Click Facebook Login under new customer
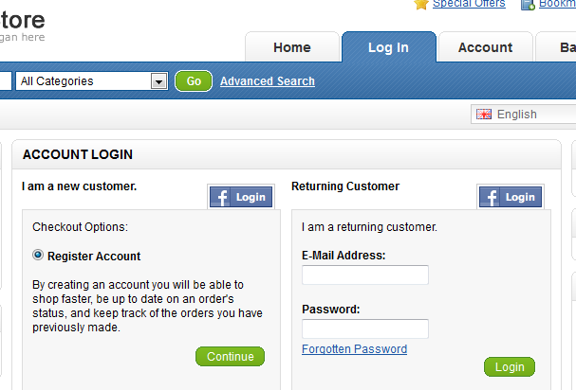This screenshot has height=390, width=576. coord(241,197)
